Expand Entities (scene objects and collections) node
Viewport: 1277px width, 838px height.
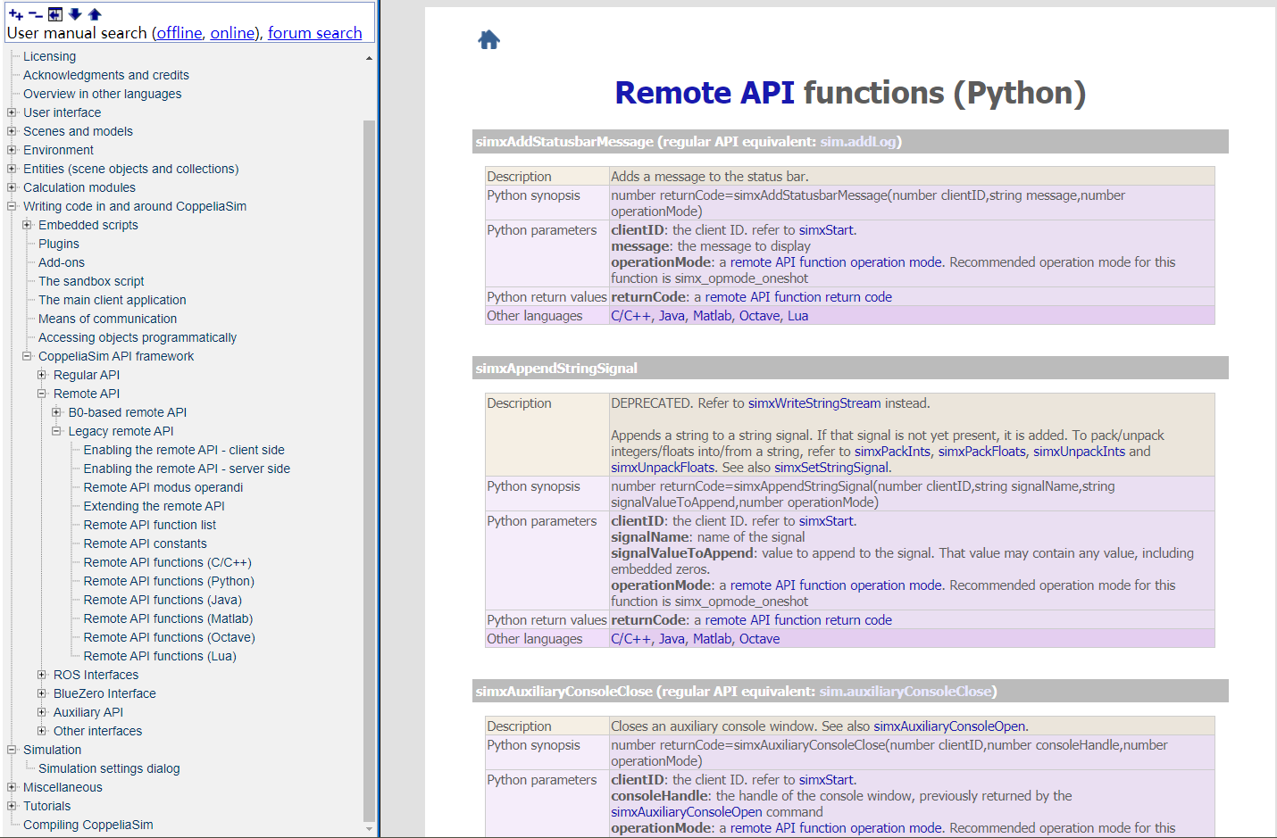[x=12, y=169]
